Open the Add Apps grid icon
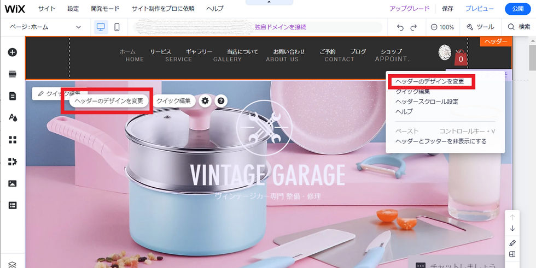This screenshot has height=268, width=536. (13, 139)
